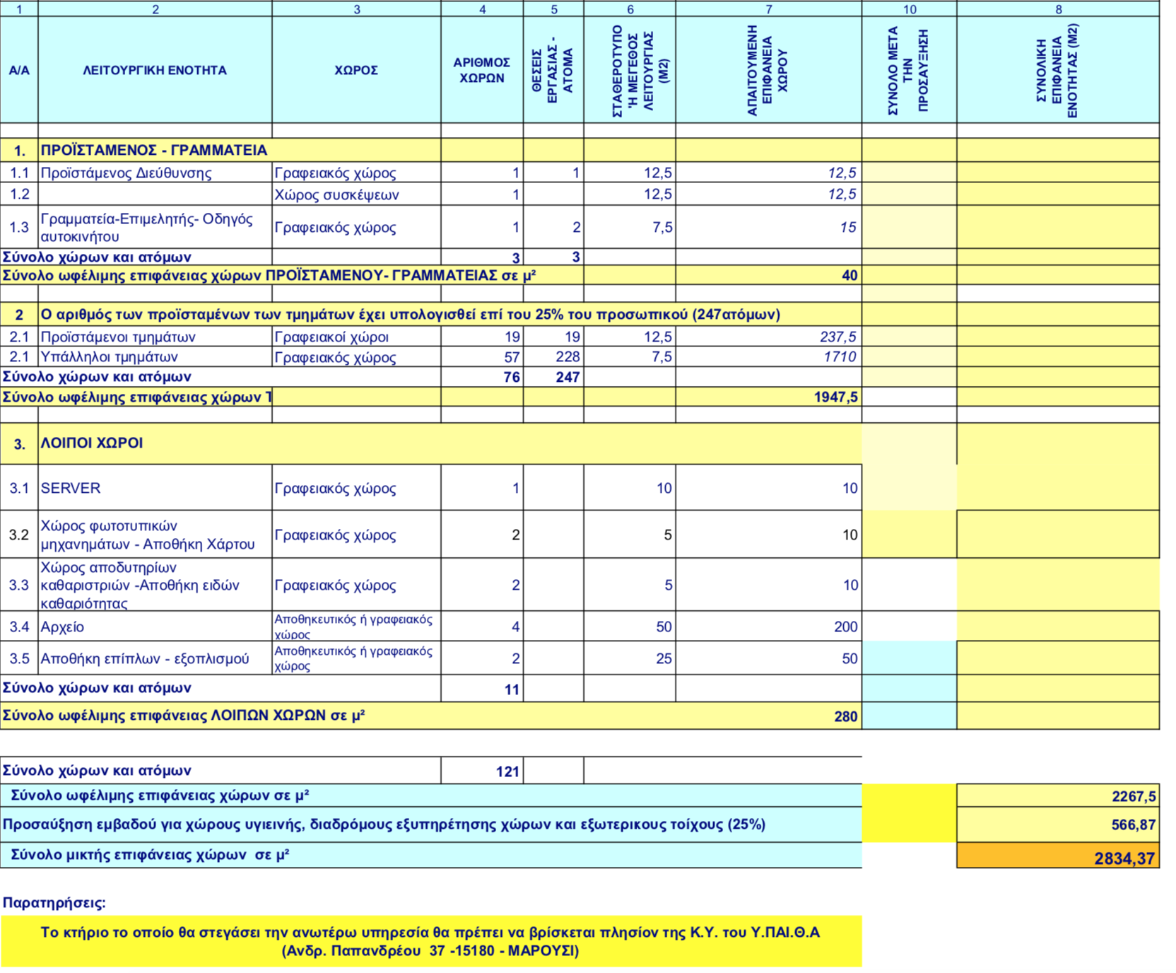This screenshot has height=973, width=1176.
Task: Click the "ΠΡΟΪΣΤΑΜΕΝΟΣ - ΓΡΑΜΜΑΤΕΙΑ" section heading
Action: coord(154,150)
